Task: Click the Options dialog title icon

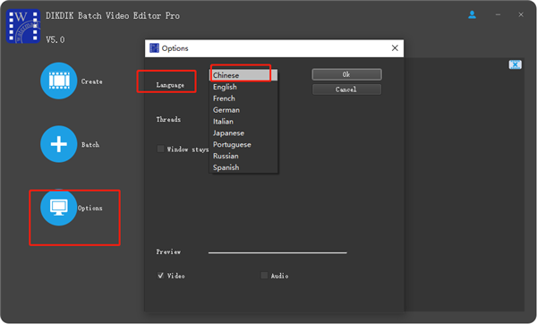Action: (155, 48)
